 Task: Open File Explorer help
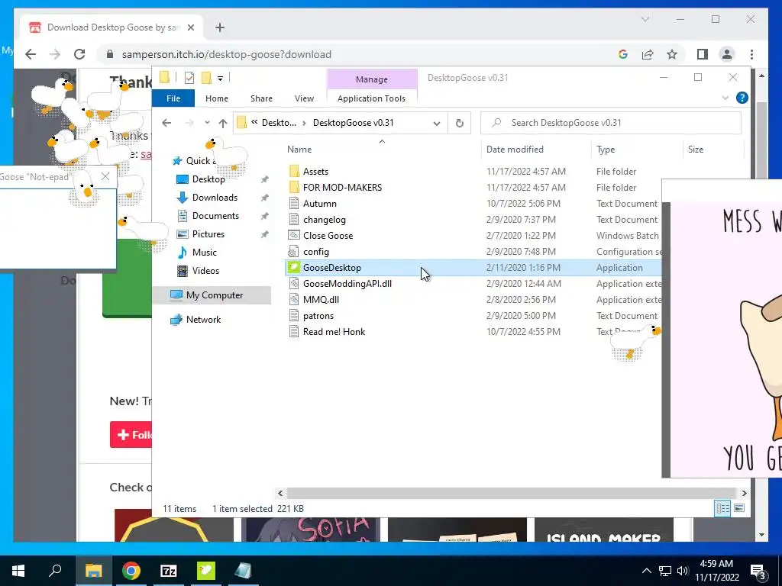point(742,98)
